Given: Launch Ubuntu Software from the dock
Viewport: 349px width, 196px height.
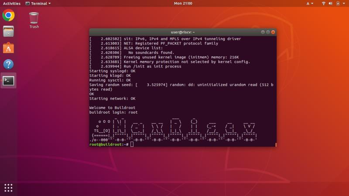Looking at the screenshot, I should [x=8, y=48].
